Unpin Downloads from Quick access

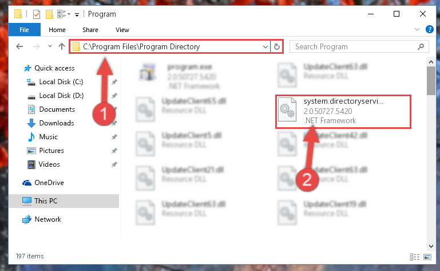[114, 123]
